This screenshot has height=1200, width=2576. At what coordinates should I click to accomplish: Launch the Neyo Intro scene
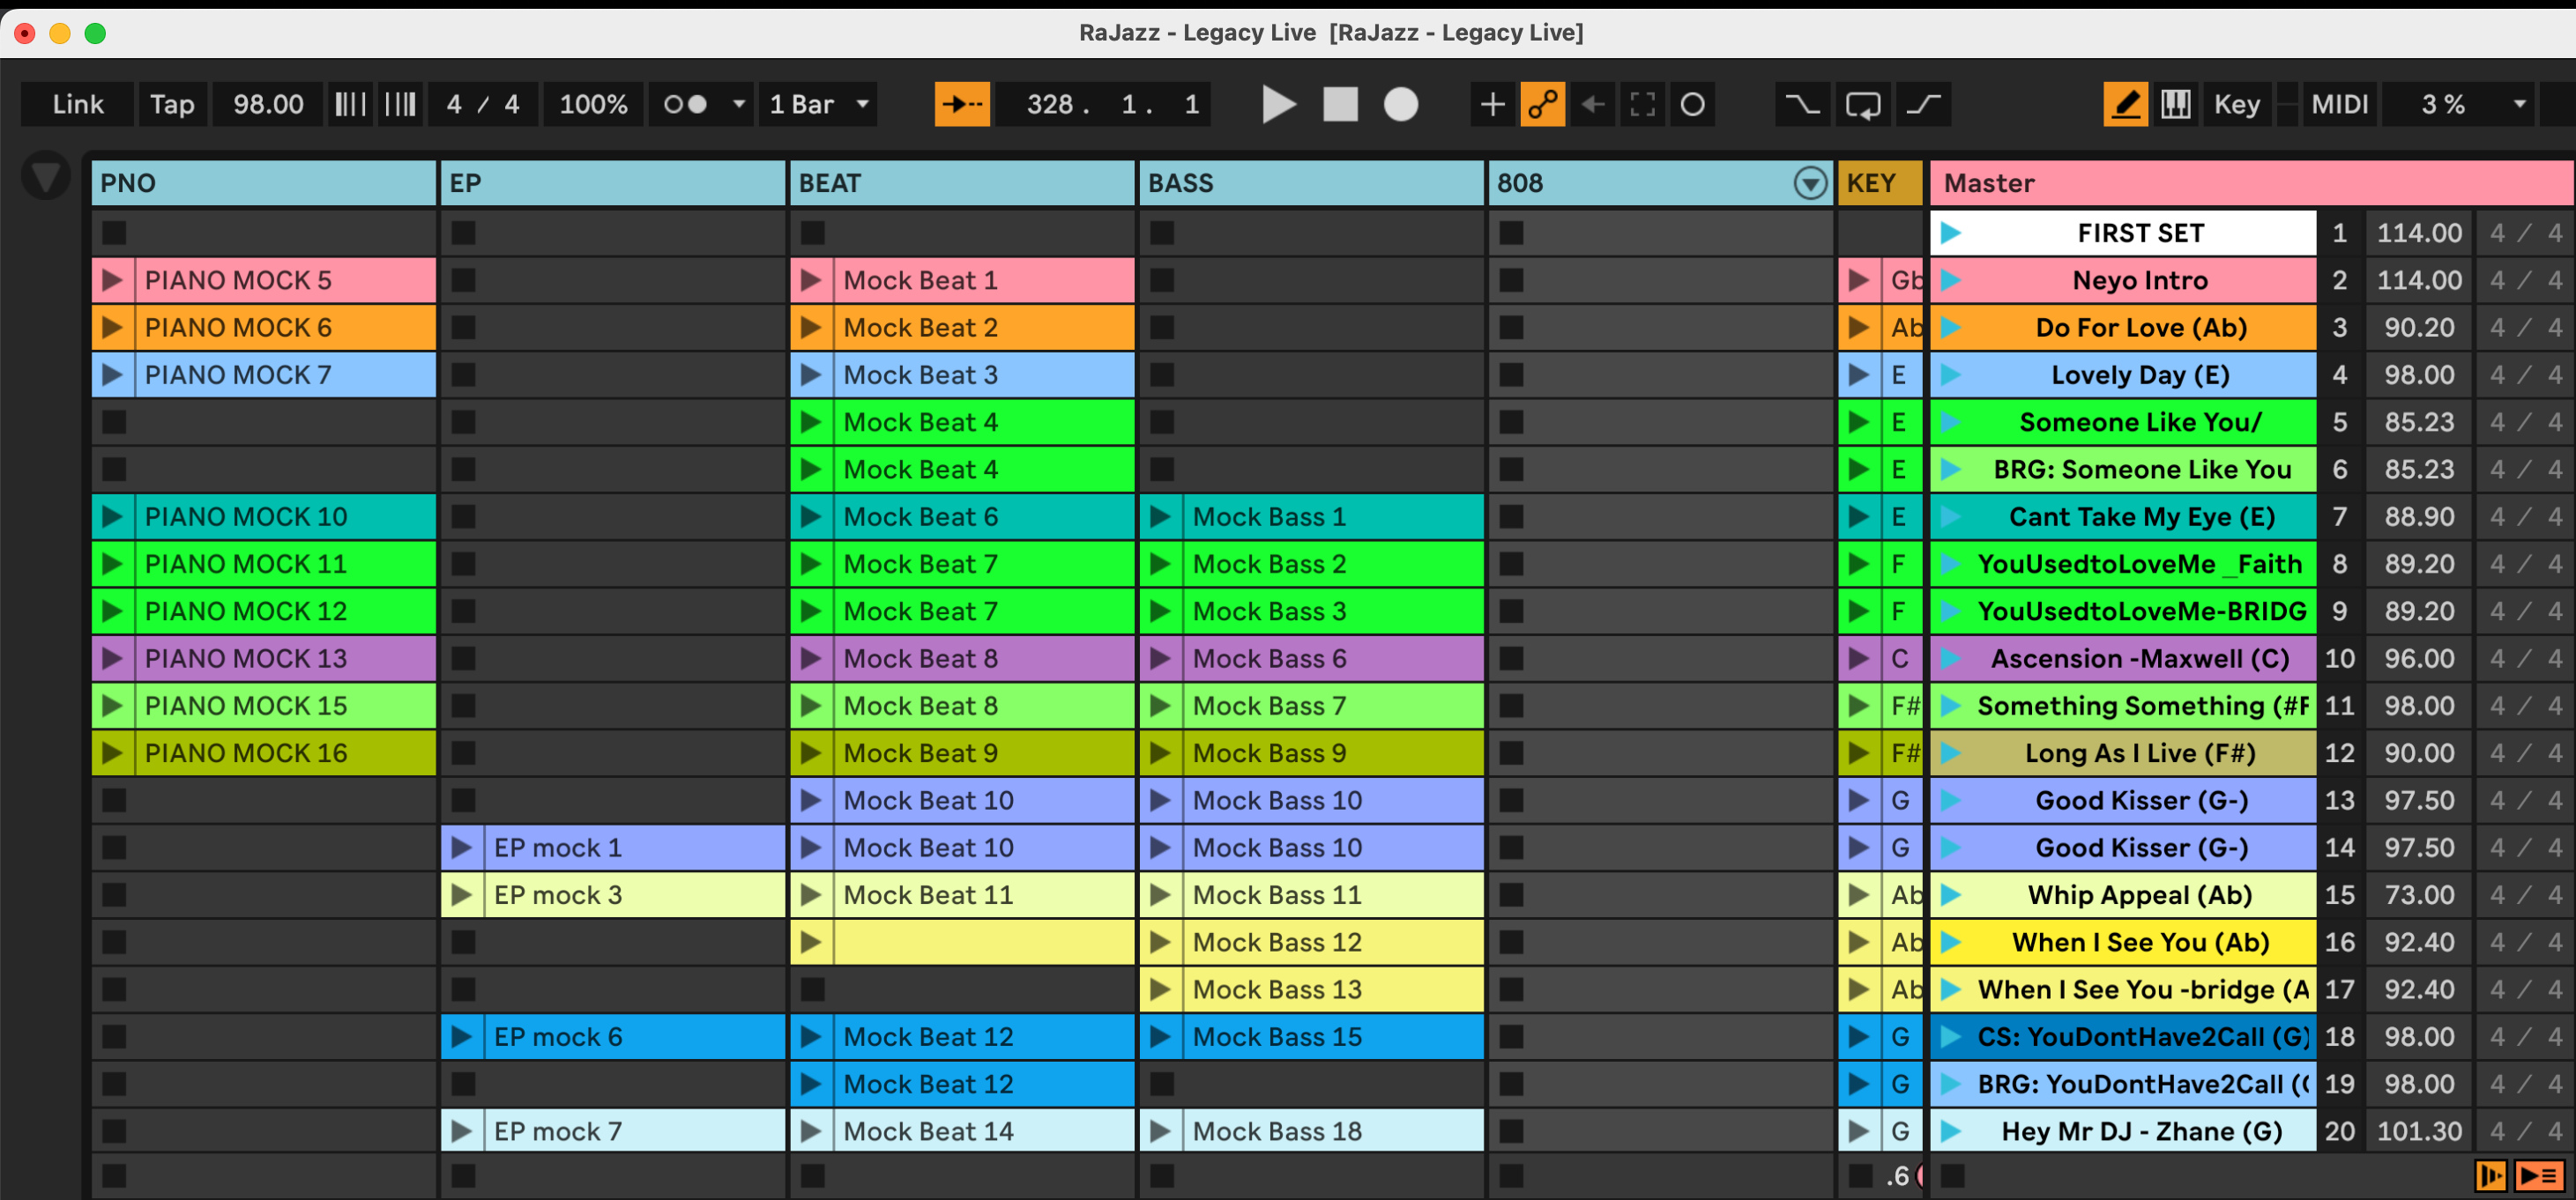[x=1950, y=281]
